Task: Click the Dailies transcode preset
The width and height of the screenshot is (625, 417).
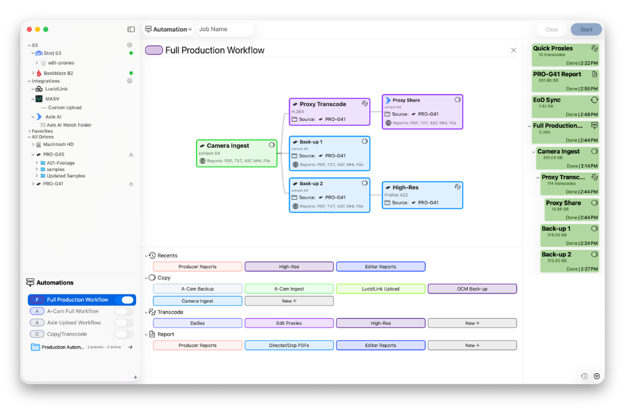Action: (x=197, y=323)
